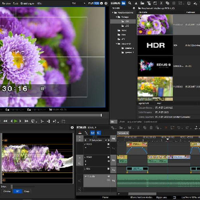Click the Add Clip folder icon in Bin
This screenshot has height=200, width=200.
142,3
